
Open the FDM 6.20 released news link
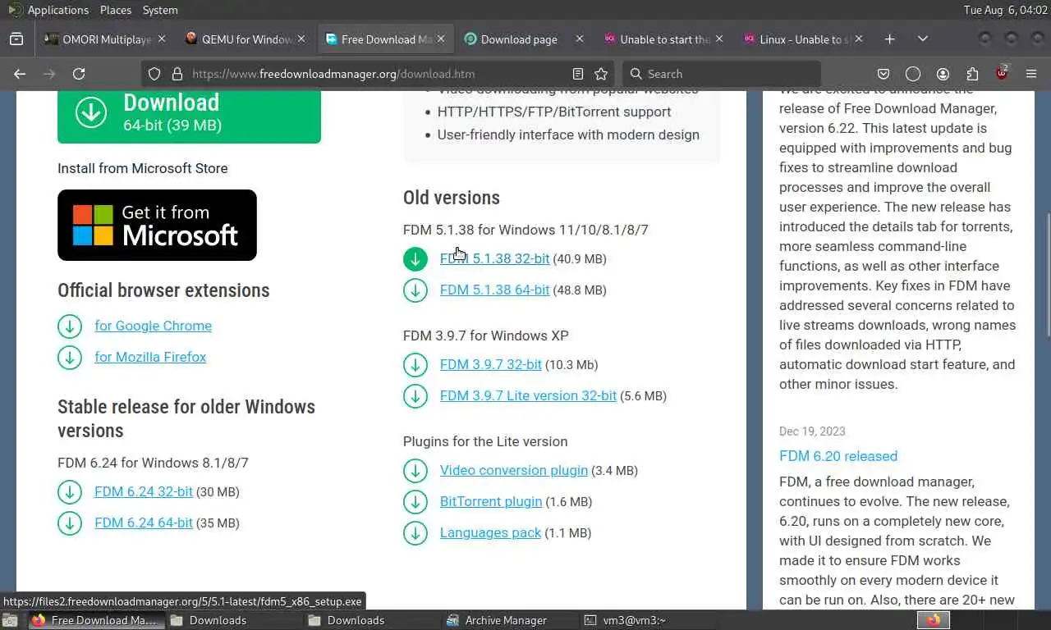pos(838,456)
